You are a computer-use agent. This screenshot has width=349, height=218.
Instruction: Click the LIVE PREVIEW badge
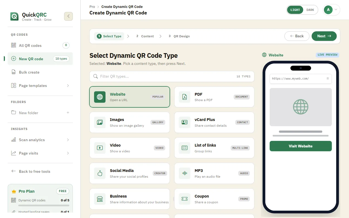[x=327, y=55]
